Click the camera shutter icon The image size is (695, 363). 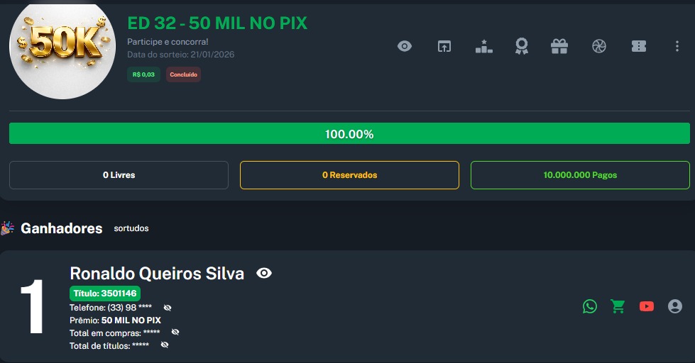click(599, 47)
